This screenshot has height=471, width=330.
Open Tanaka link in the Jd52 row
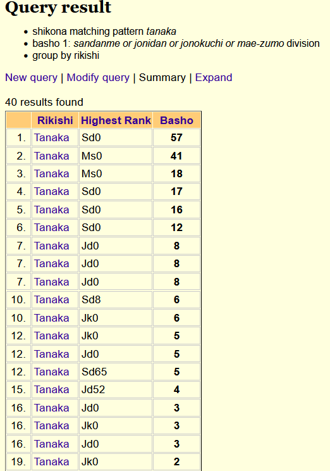[52, 389]
